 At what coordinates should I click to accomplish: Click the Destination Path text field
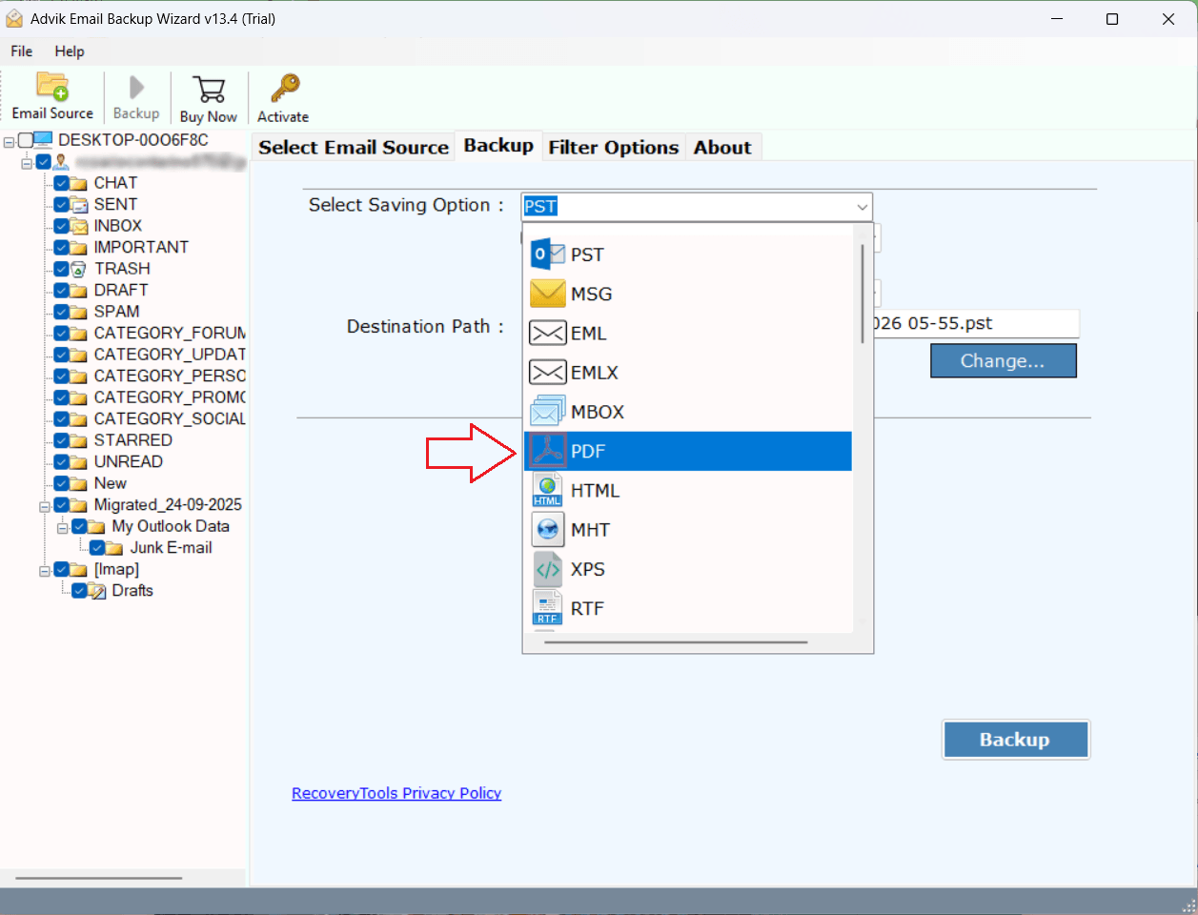pyautogui.click(x=976, y=324)
